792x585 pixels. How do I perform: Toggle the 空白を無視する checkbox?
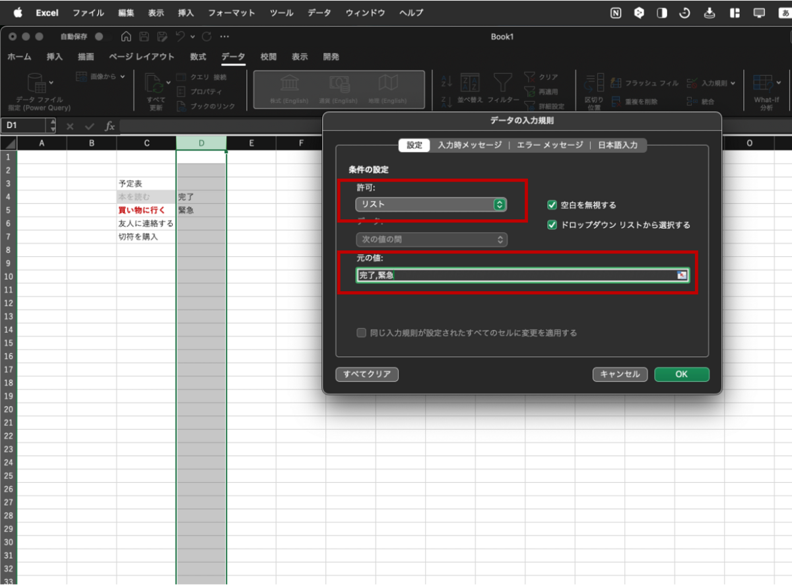(552, 205)
